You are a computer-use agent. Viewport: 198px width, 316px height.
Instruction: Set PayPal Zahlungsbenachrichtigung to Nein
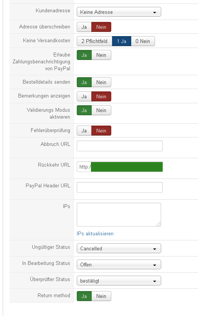coord(101,55)
